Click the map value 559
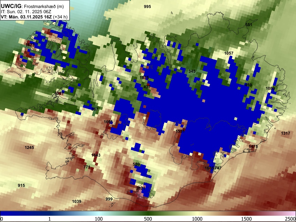The width and height of the screenshot is (296, 222). coord(136,164)
